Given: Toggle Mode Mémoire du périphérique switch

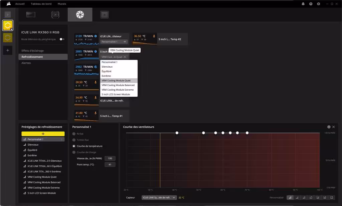Looking at the screenshot, I should click(x=62, y=39).
